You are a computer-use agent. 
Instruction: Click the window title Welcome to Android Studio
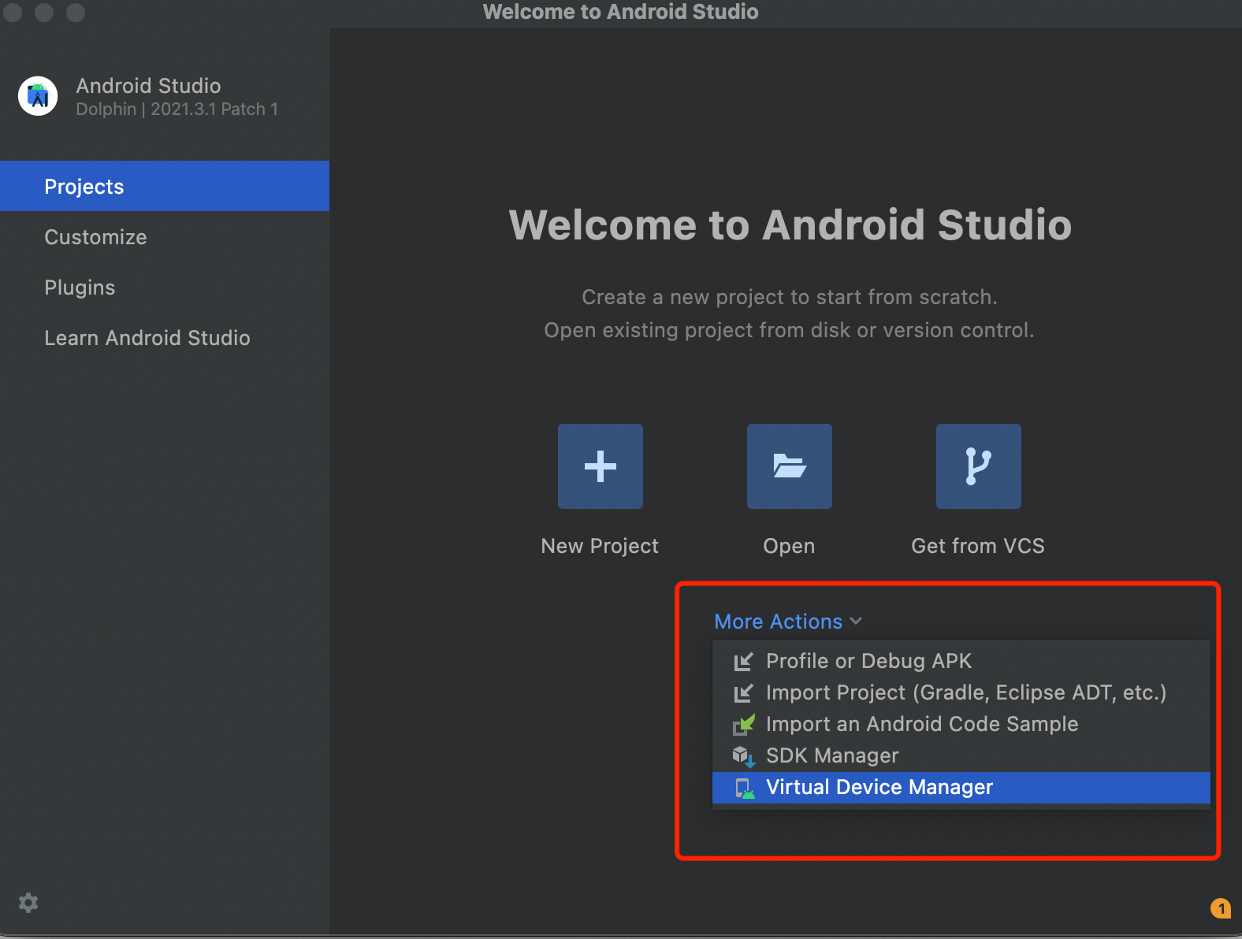621,12
